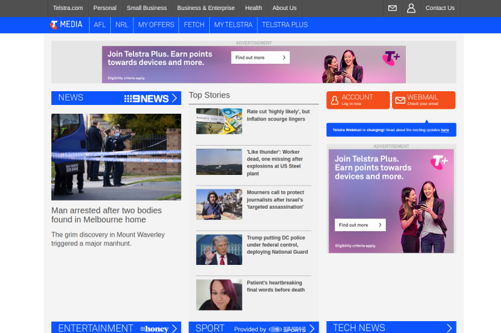Viewport: 501px width, 333px height.
Task: Open Rate cut 'highly likely' story
Action: point(278,116)
